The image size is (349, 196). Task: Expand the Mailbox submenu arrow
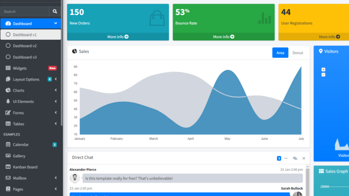tap(56, 178)
